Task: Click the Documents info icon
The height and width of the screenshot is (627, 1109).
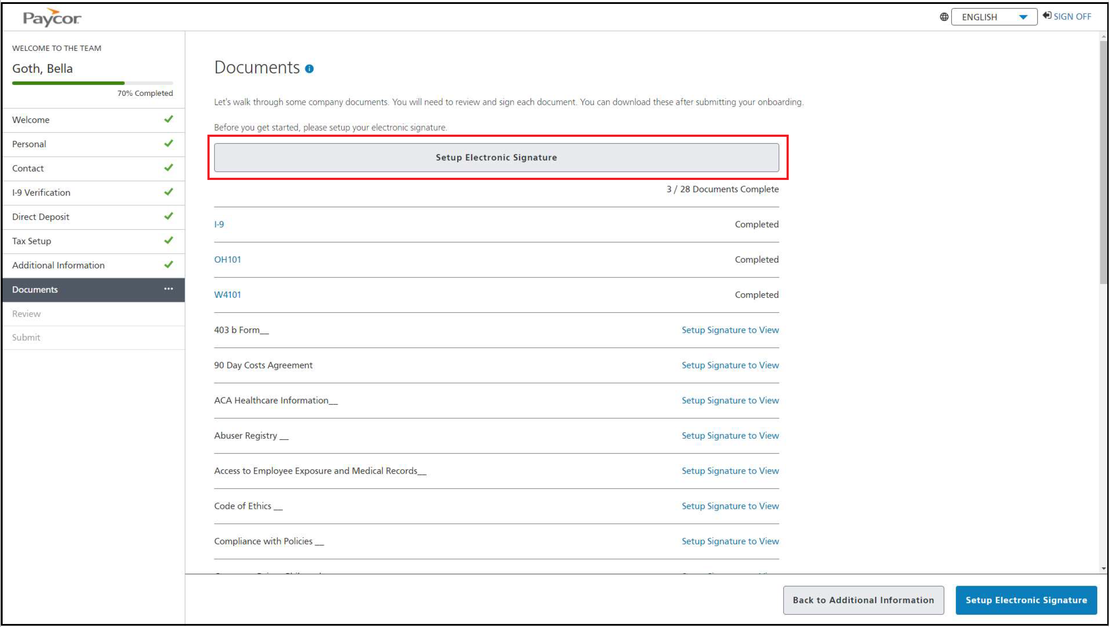Action: tap(309, 69)
